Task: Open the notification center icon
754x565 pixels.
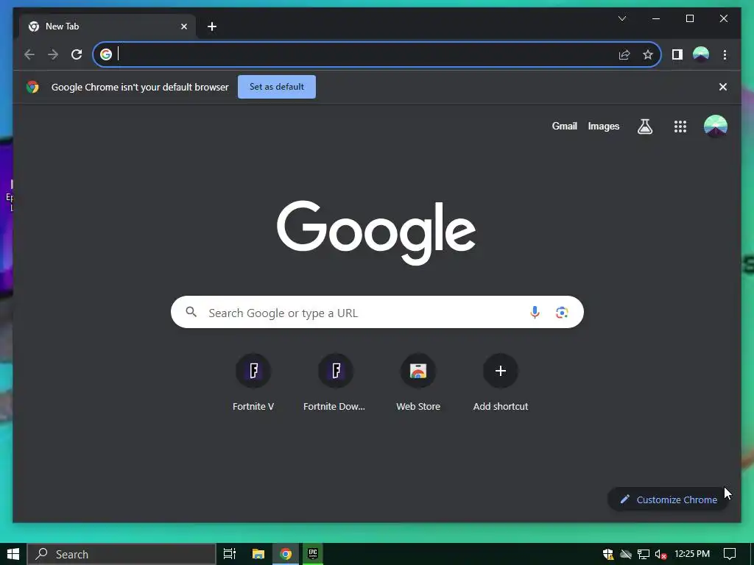Action: [x=730, y=554]
